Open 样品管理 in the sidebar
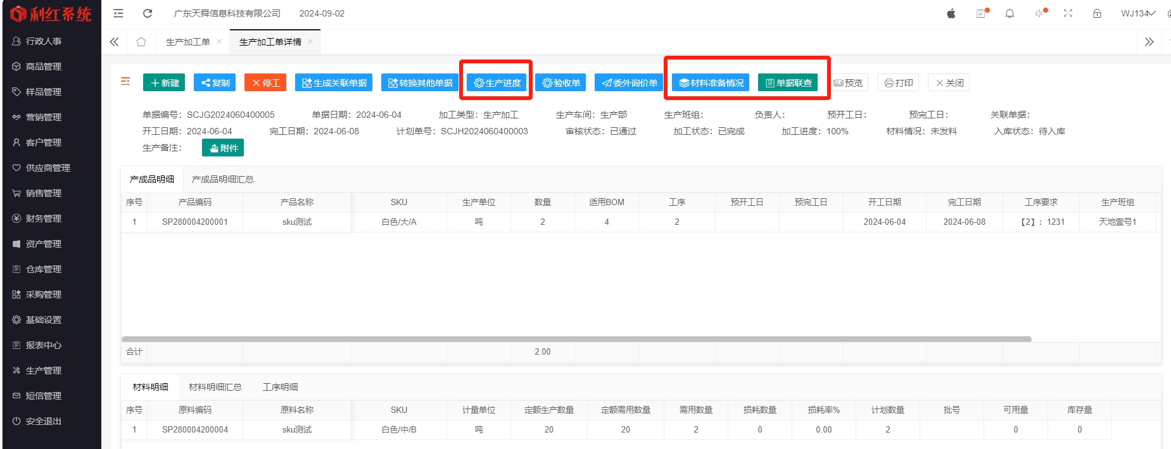The height and width of the screenshot is (449, 1171). (x=52, y=92)
